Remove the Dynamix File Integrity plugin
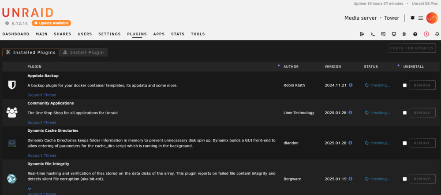Screen dimensions: 441x195 pos(422,179)
